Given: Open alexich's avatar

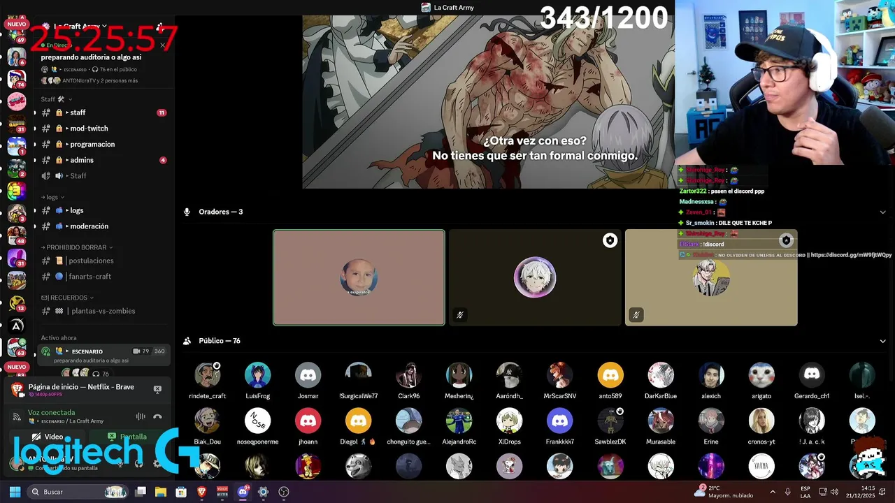Looking at the screenshot, I should pos(711,375).
